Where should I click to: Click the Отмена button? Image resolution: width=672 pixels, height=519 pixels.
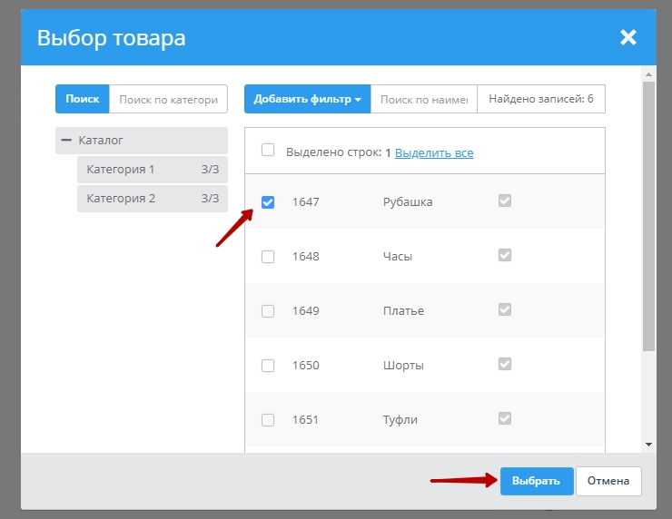(x=608, y=481)
